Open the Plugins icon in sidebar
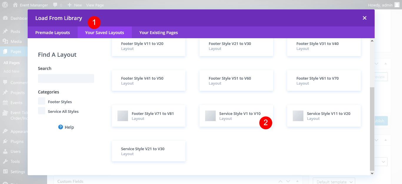The width and height of the screenshot is (402, 184). 5,141
